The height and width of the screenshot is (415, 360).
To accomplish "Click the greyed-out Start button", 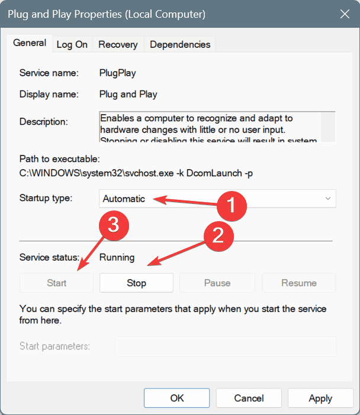I will (56, 283).
